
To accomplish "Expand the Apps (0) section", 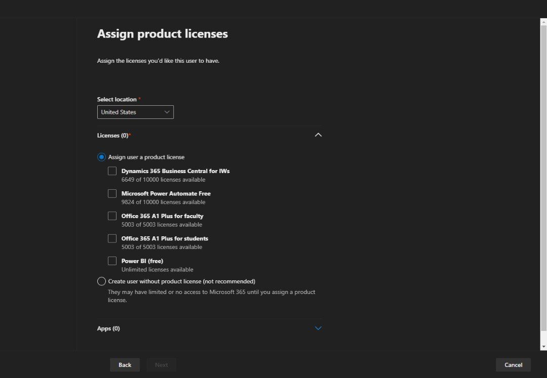I will (318, 328).
